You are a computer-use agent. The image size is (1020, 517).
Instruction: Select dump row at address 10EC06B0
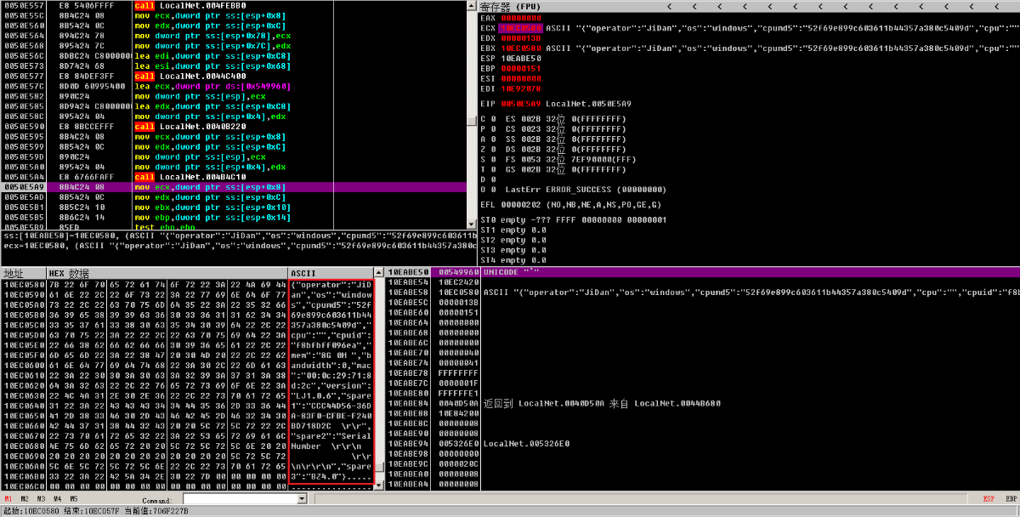point(188,476)
